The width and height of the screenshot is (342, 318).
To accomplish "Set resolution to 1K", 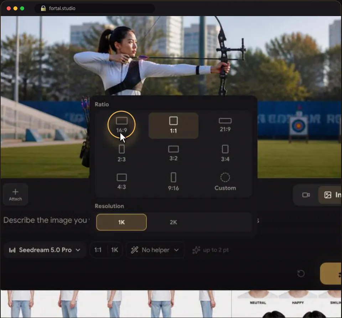I will [121, 222].
